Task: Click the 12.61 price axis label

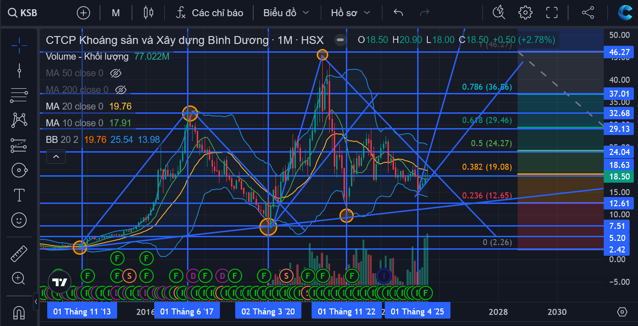Action: tap(619, 203)
